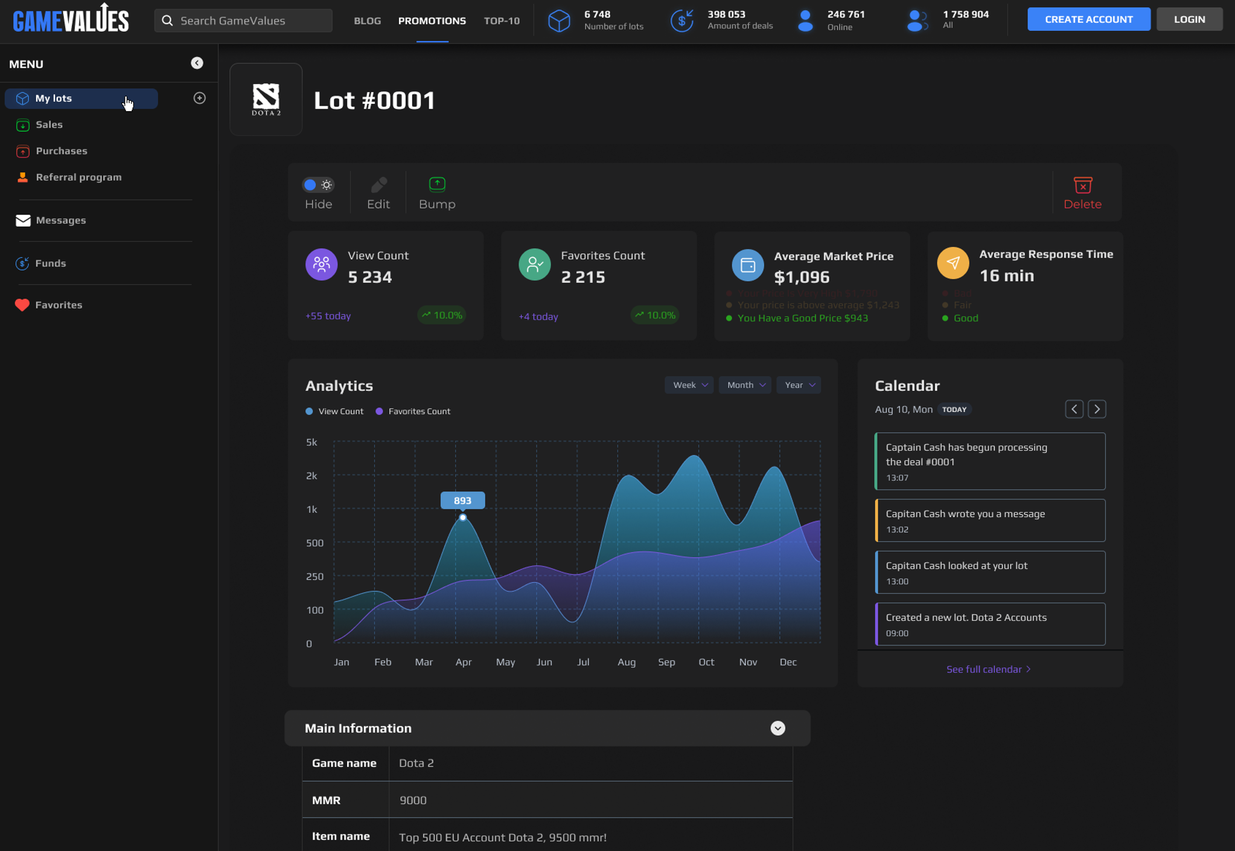Click the Dota 2 lot thumbnail
Image resolution: width=1235 pixels, height=851 pixels.
coord(266,100)
